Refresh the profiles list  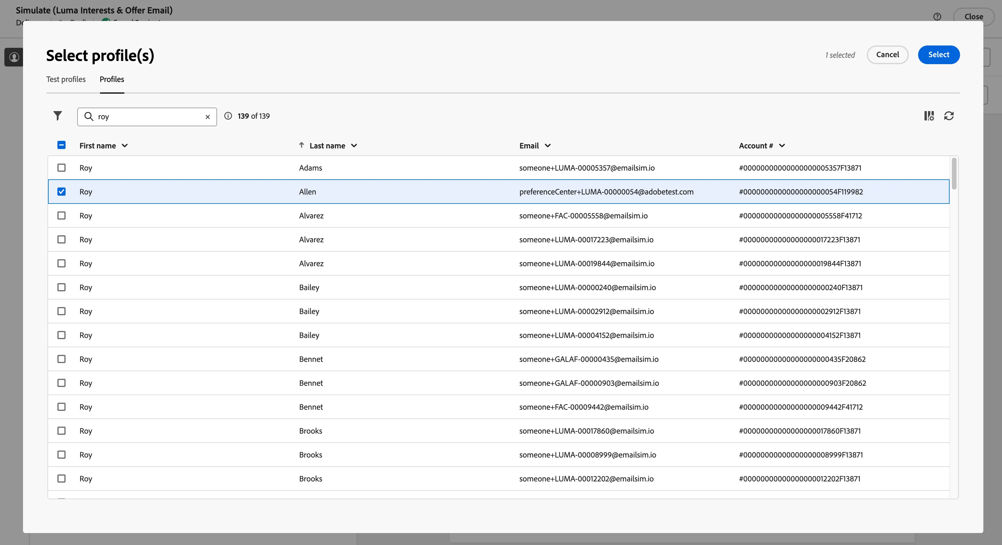[949, 116]
